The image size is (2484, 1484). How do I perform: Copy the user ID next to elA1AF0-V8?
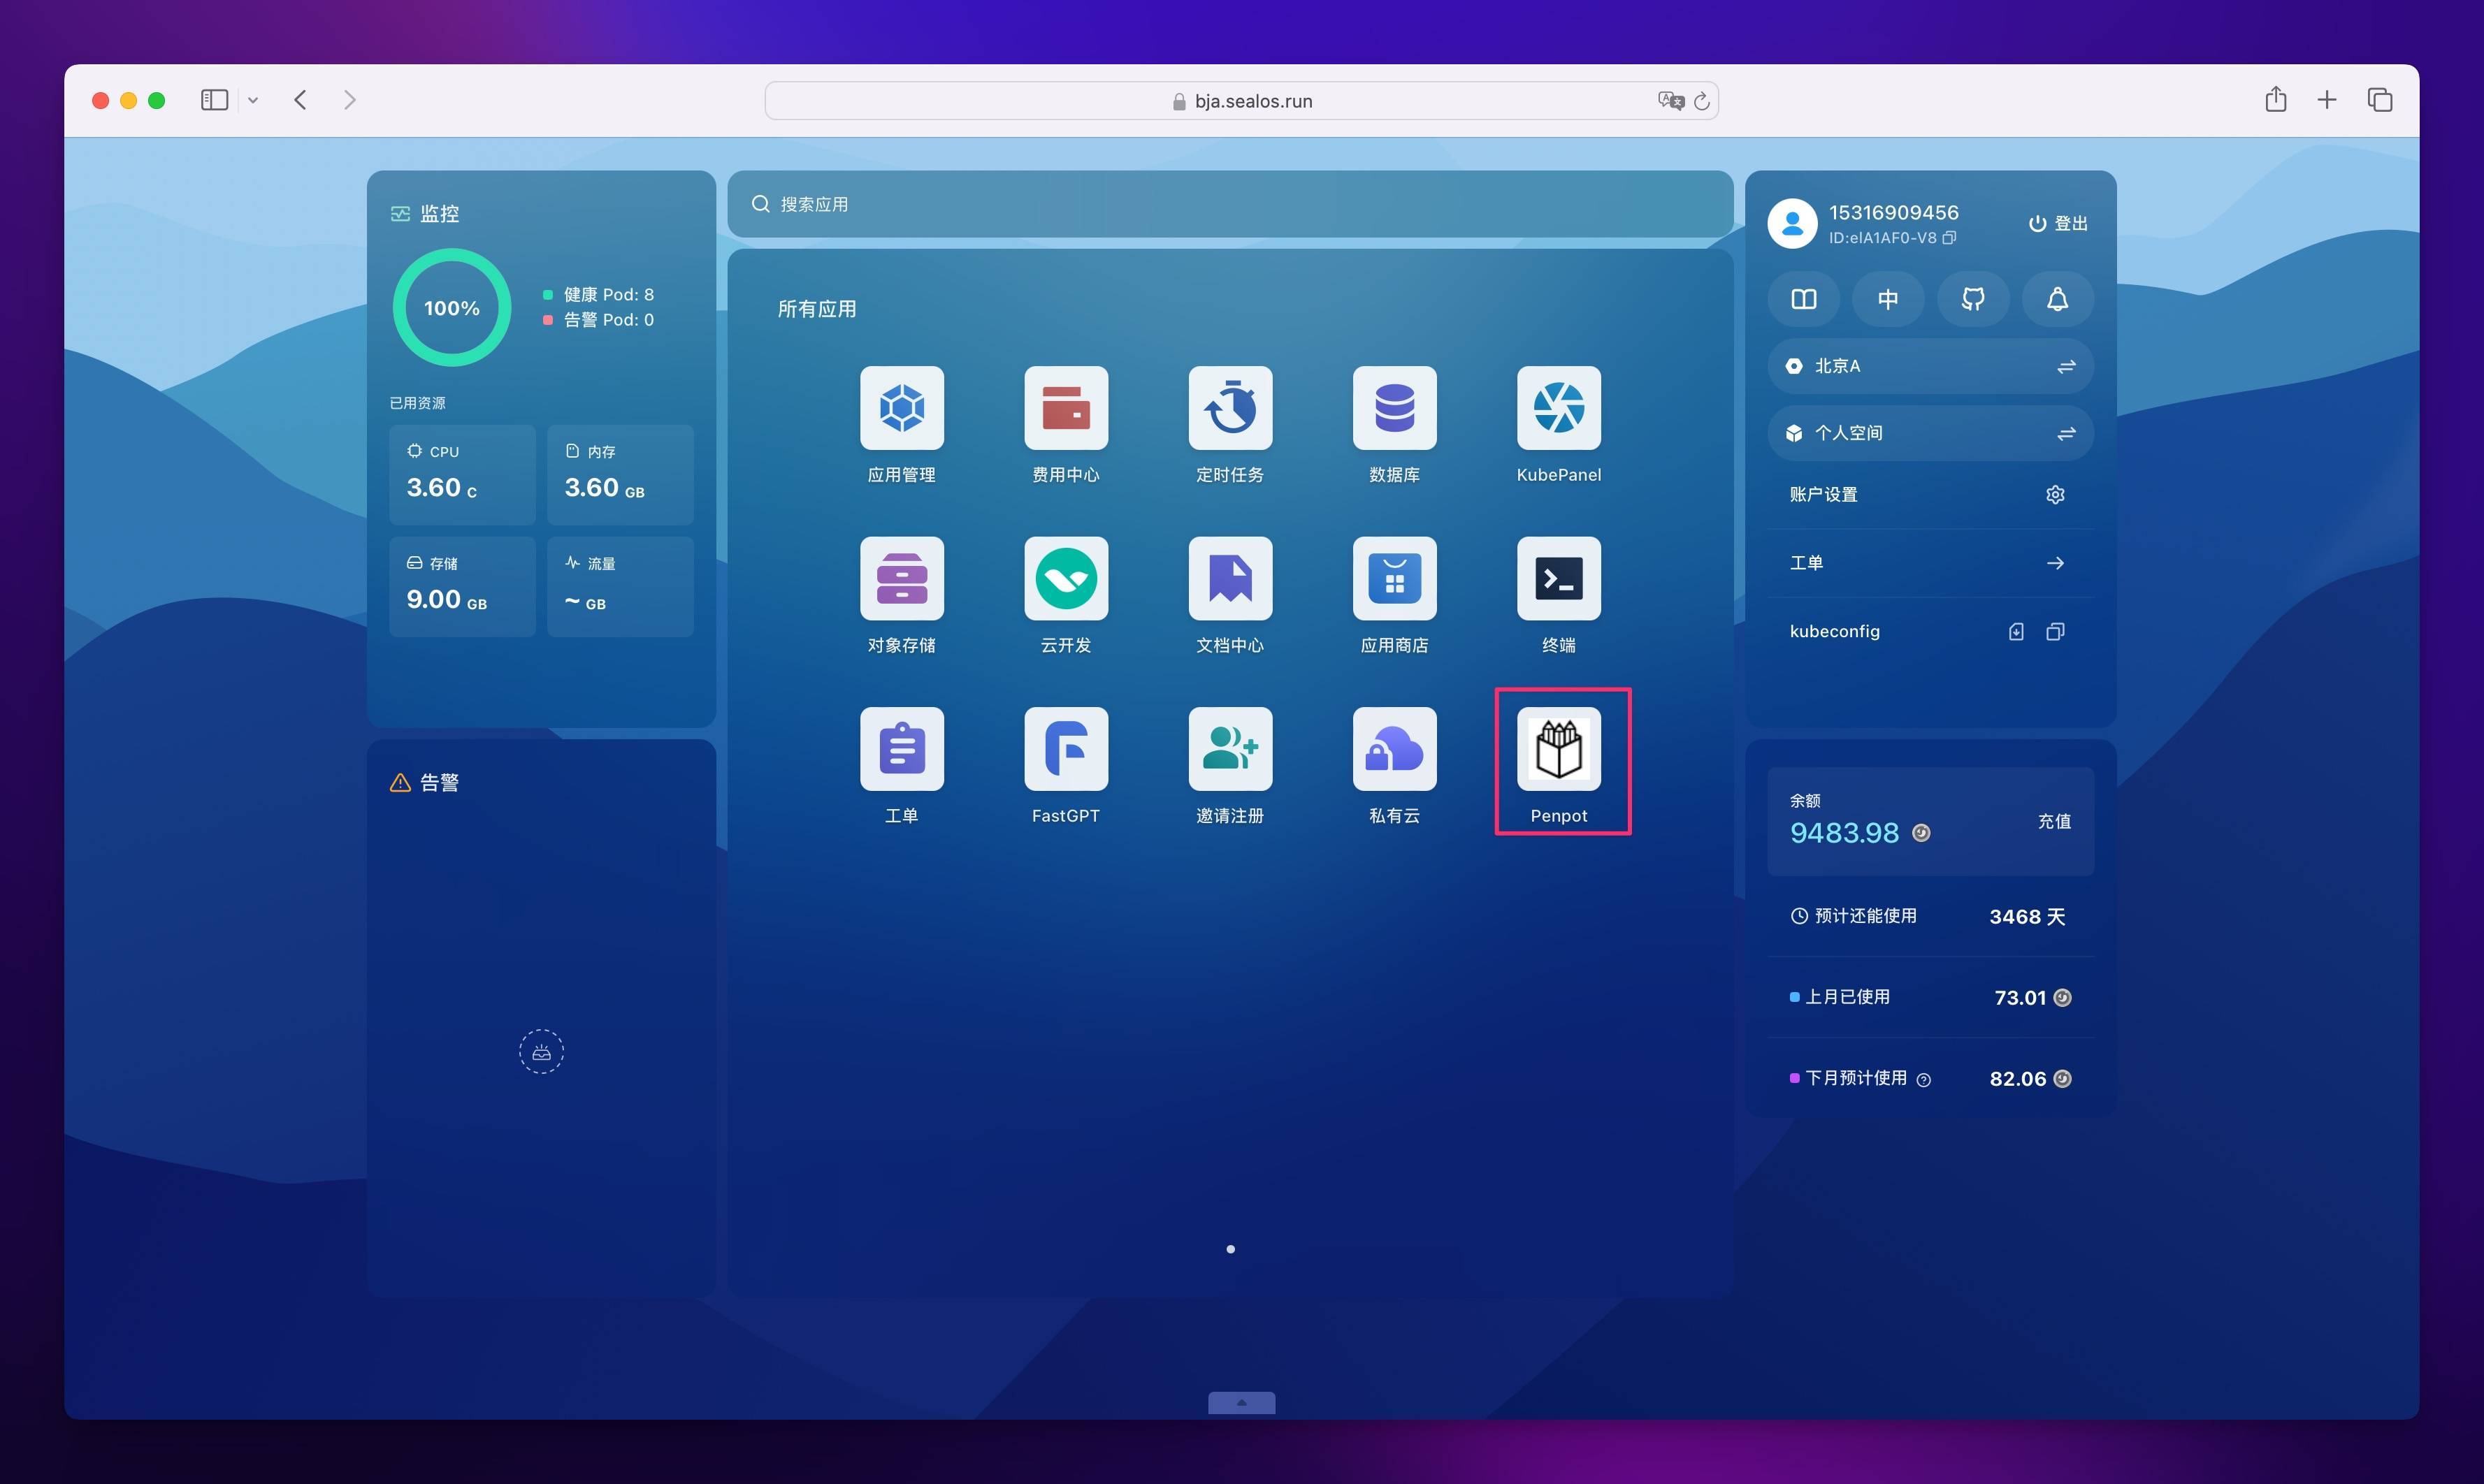coord(1950,238)
